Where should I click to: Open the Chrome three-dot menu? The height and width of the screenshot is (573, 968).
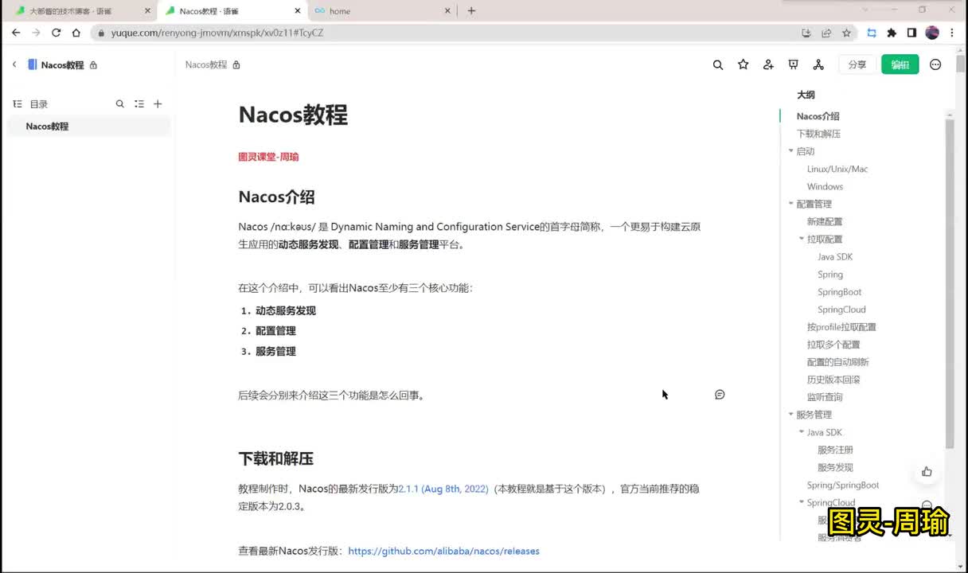952,33
